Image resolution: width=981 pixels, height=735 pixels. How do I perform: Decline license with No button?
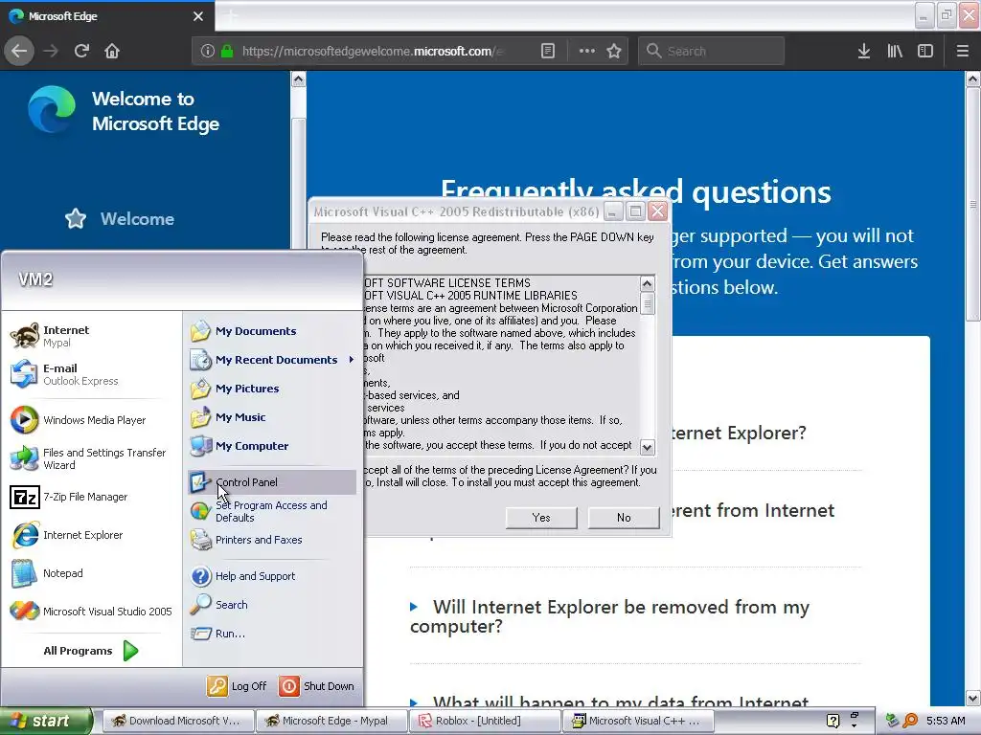point(624,518)
